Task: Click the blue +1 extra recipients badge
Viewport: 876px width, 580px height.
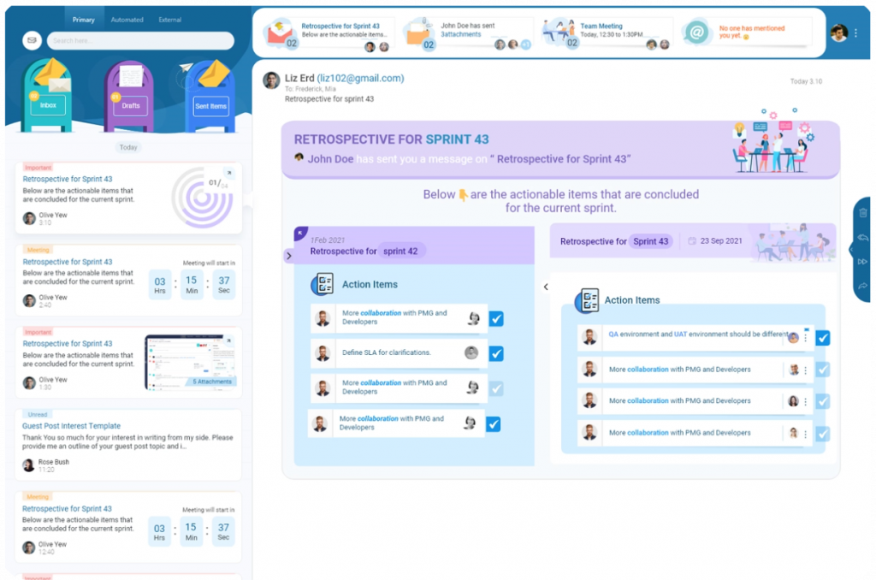Action: tap(526, 44)
